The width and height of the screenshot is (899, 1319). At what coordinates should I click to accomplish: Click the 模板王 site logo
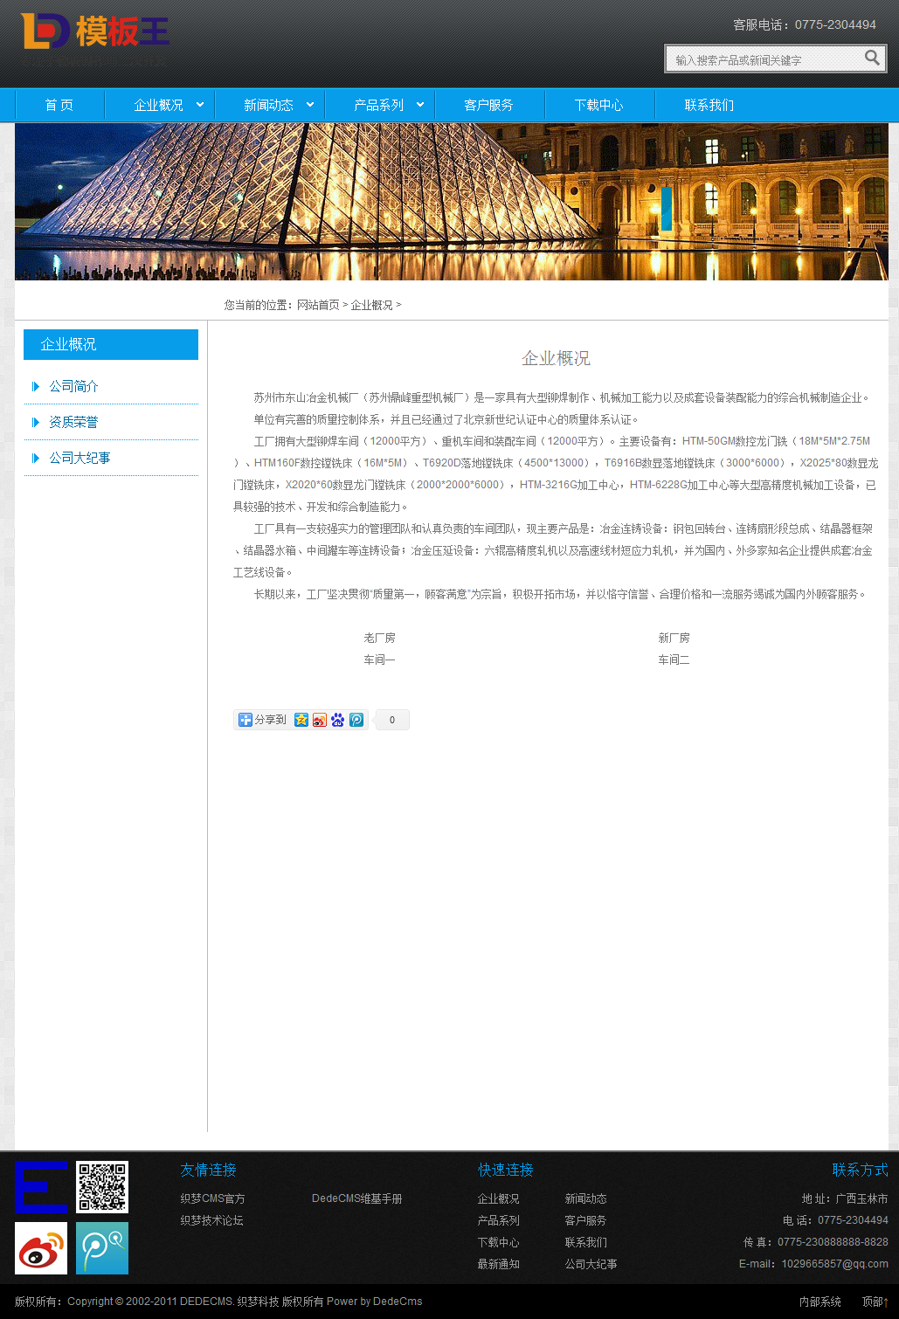[94, 32]
